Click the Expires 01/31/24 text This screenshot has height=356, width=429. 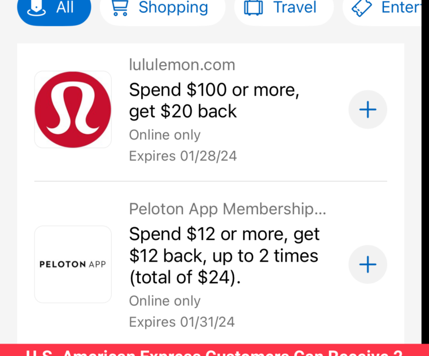[182, 322]
